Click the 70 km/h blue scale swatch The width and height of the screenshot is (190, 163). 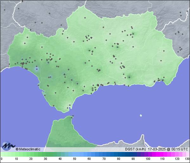[x=104, y=154]
